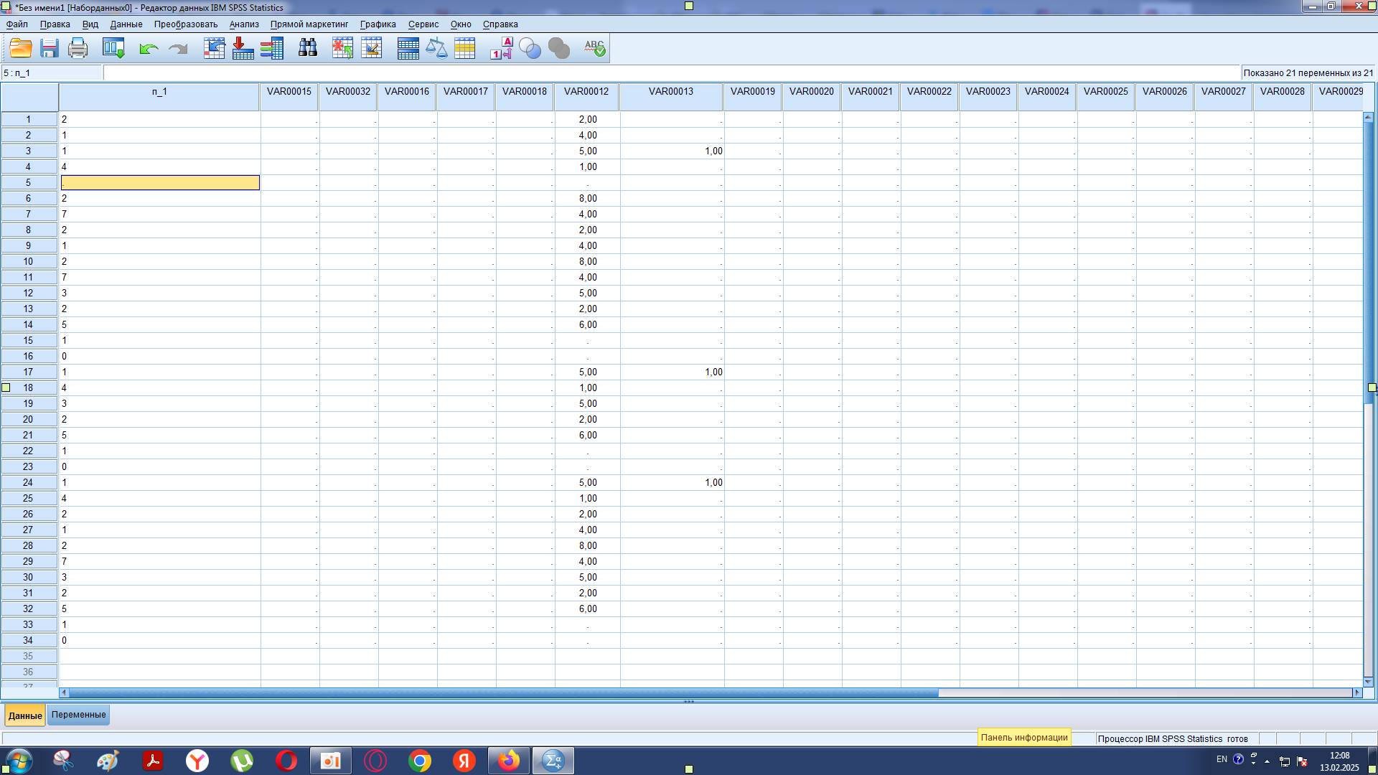Screen dimensions: 1378x775
Task: Select the Find binoculars icon
Action: pyautogui.click(x=307, y=48)
